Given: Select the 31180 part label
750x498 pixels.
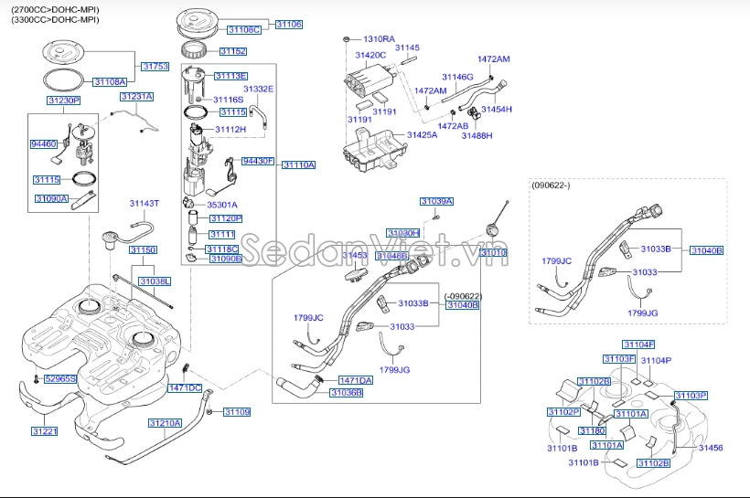Looking at the screenshot, I should [x=592, y=430].
